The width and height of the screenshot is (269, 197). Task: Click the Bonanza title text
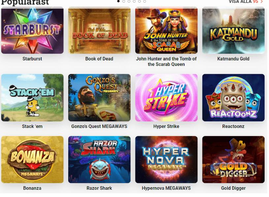click(x=32, y=188)
